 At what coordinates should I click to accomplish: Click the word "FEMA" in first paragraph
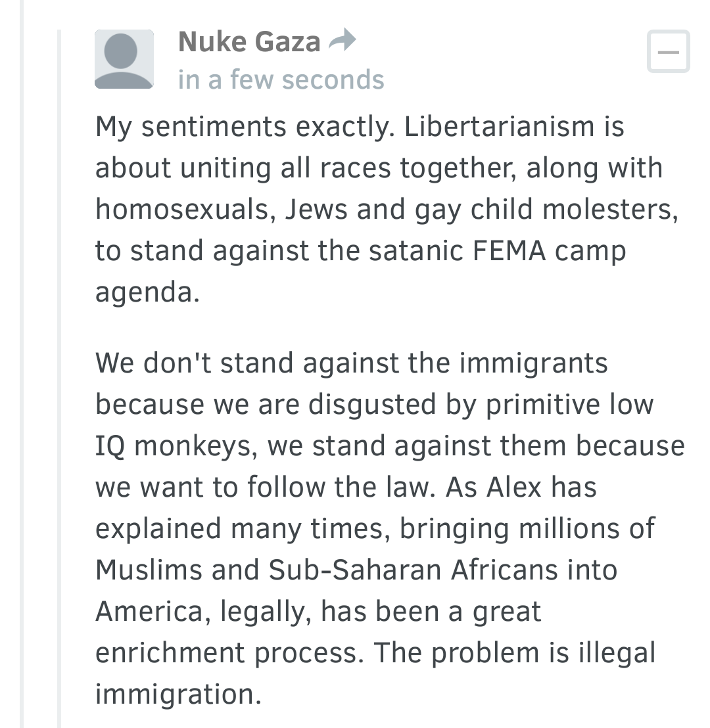(x=509, y=251)
